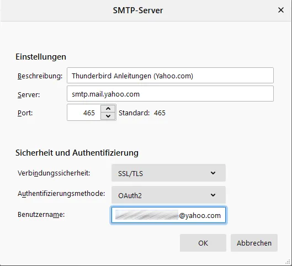The width and height of the screenshot is (292, 266).
Task: Click the chevron next to SSL/TLS
Action: click(213, 173)
